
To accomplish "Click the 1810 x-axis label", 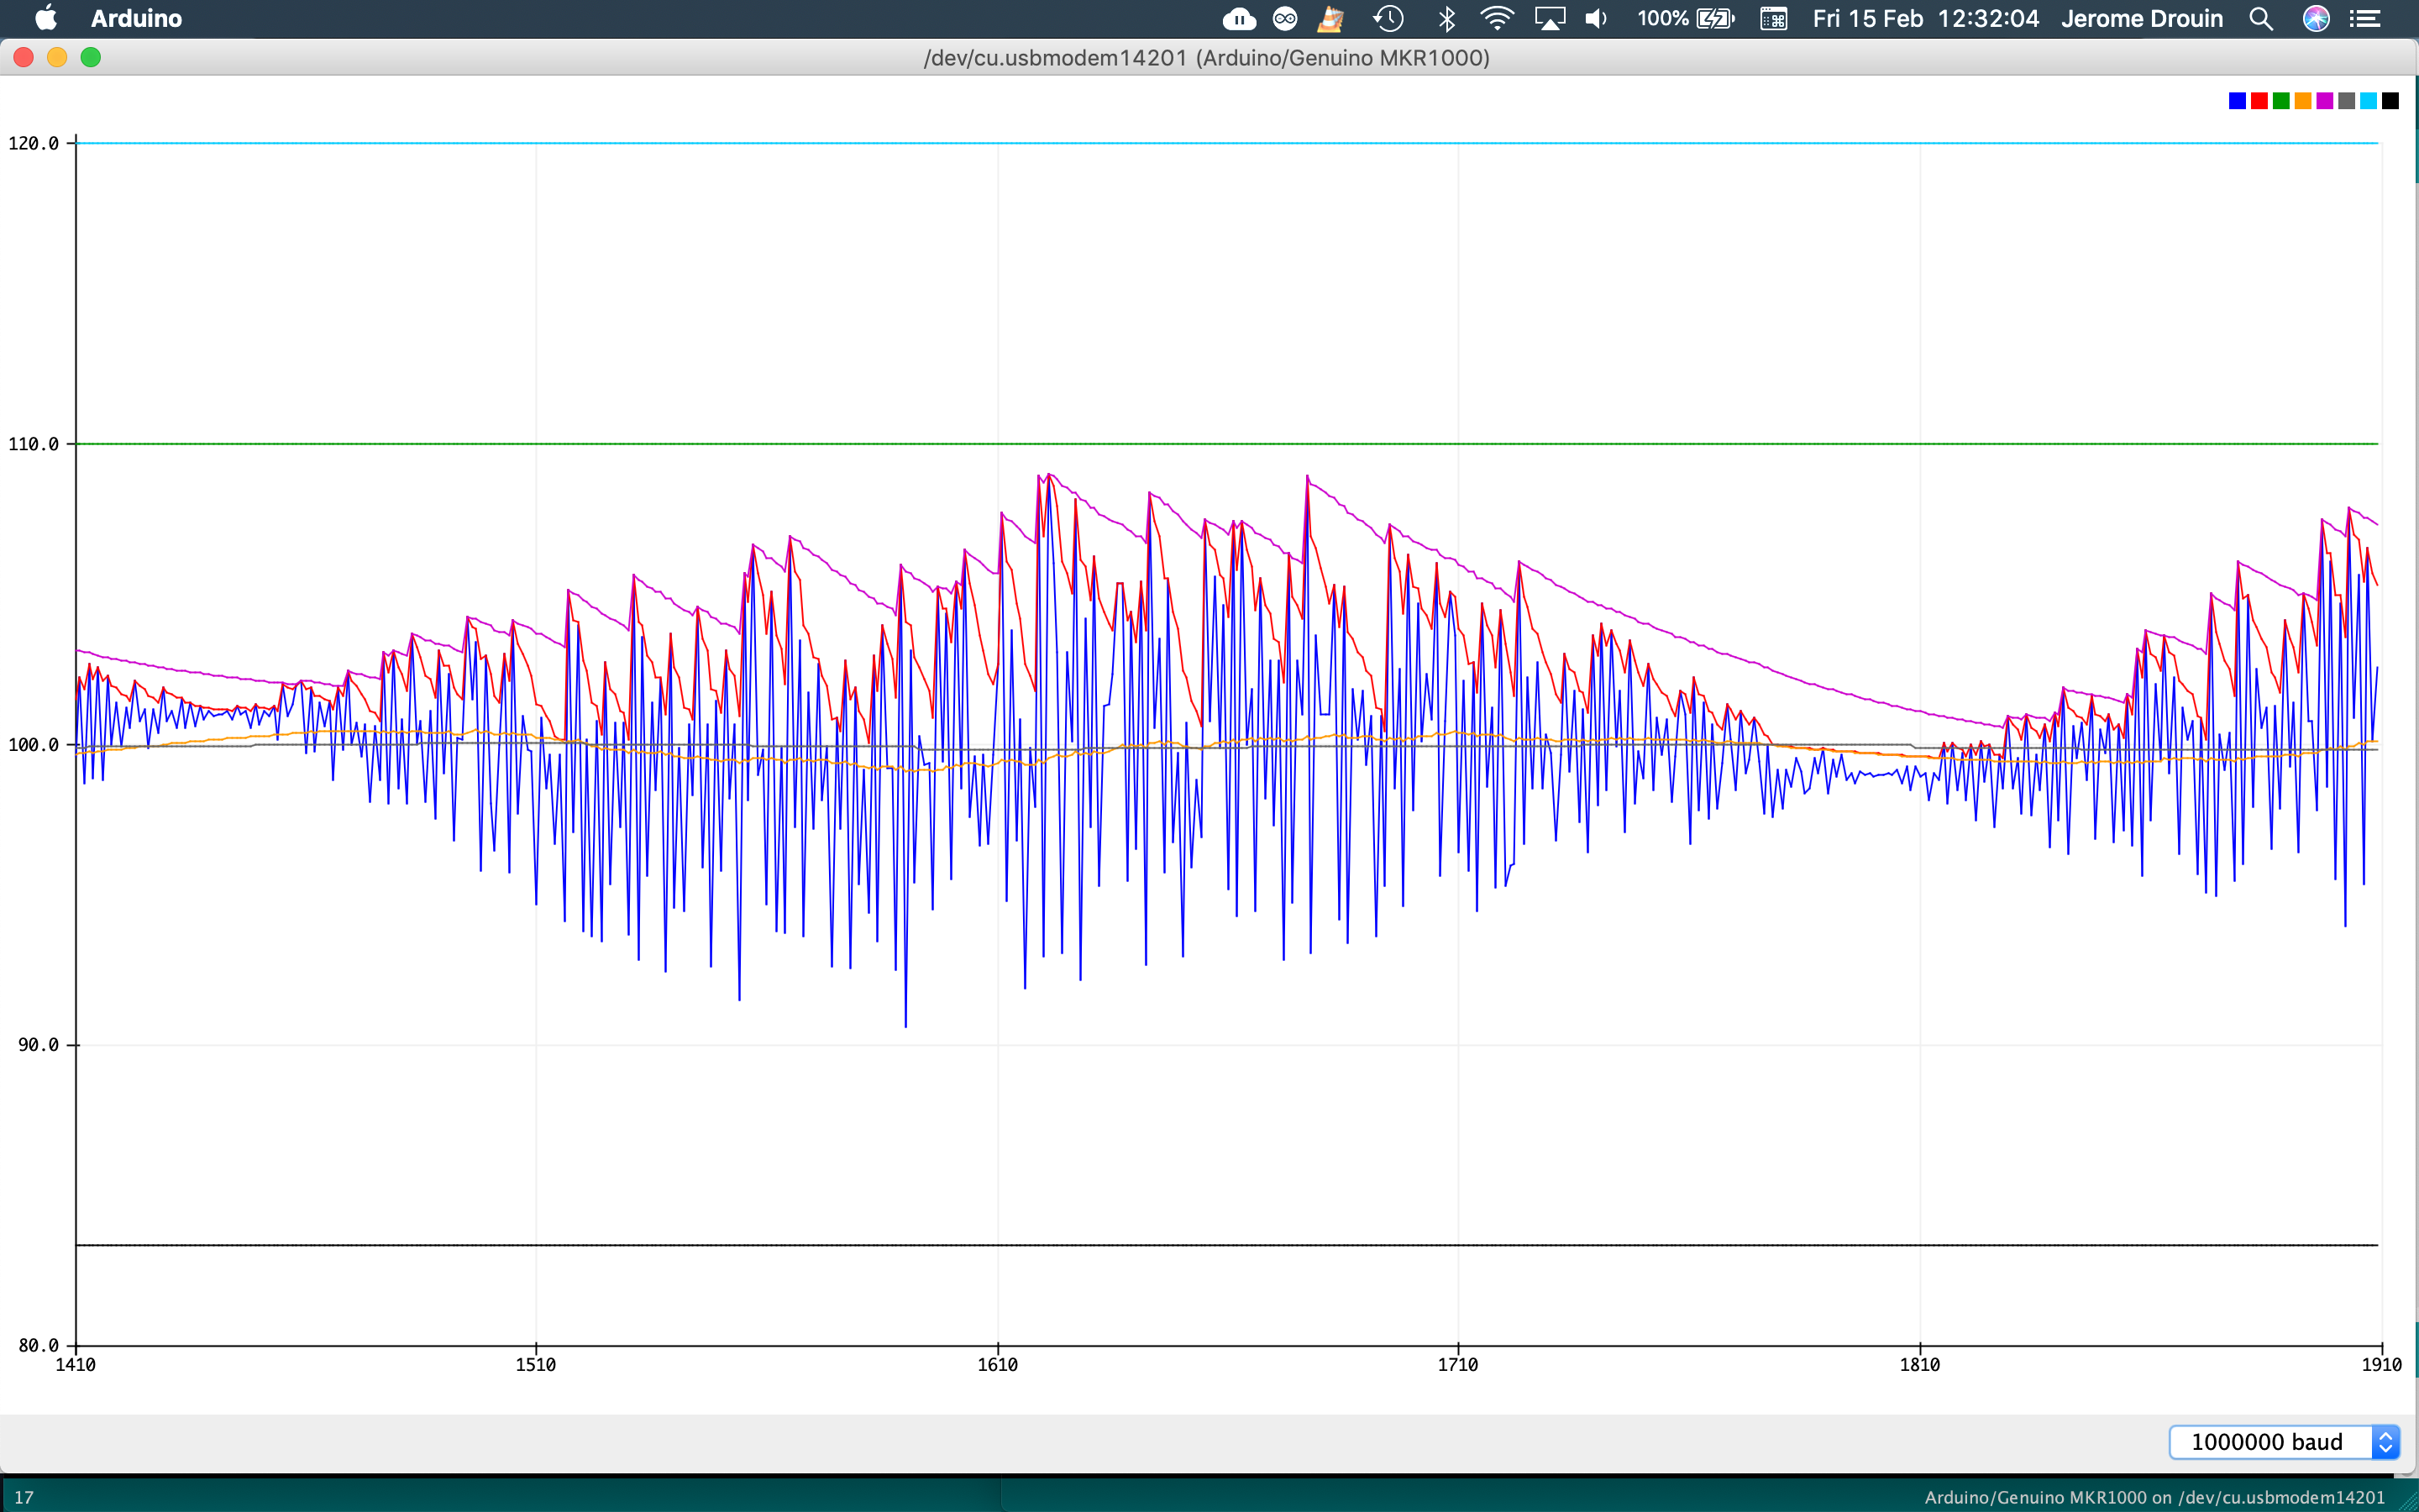I will tap(1920, 1365).
